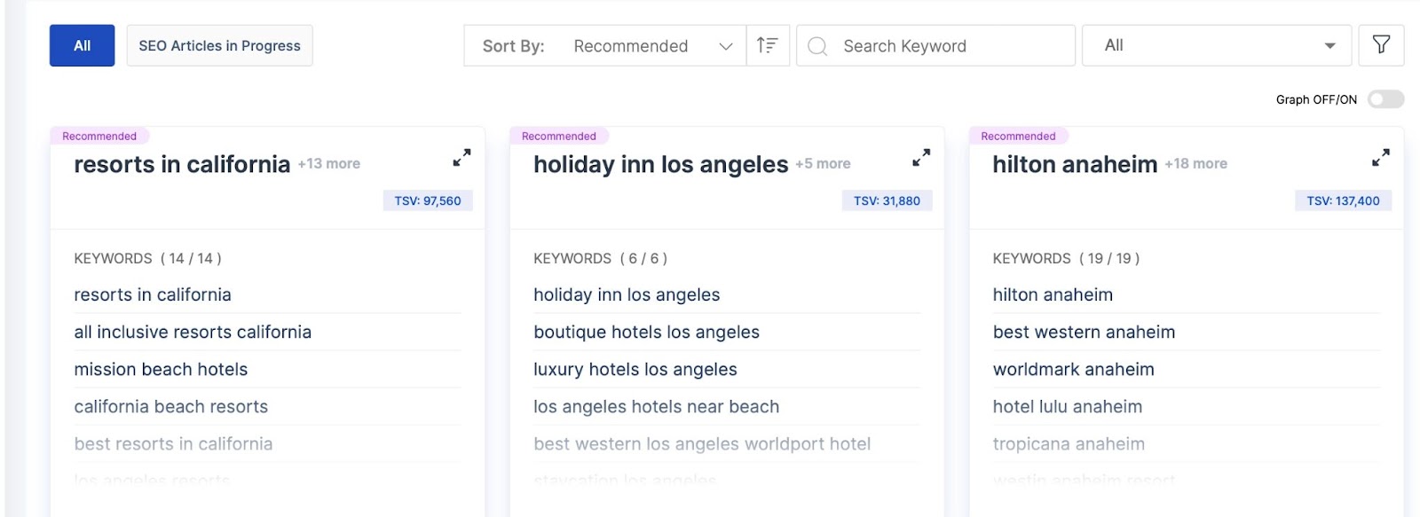Select keyword worldmark anaheim
1420x517 pixels.
[x=1073, y=369]
